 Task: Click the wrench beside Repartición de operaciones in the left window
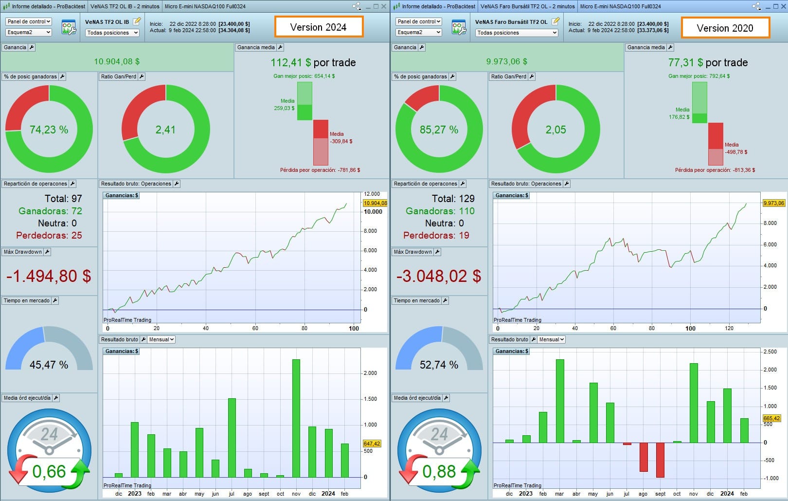coord(72,184)
